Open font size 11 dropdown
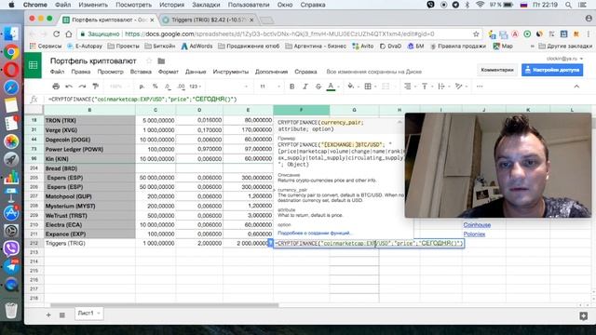 [x=270, y=87]
